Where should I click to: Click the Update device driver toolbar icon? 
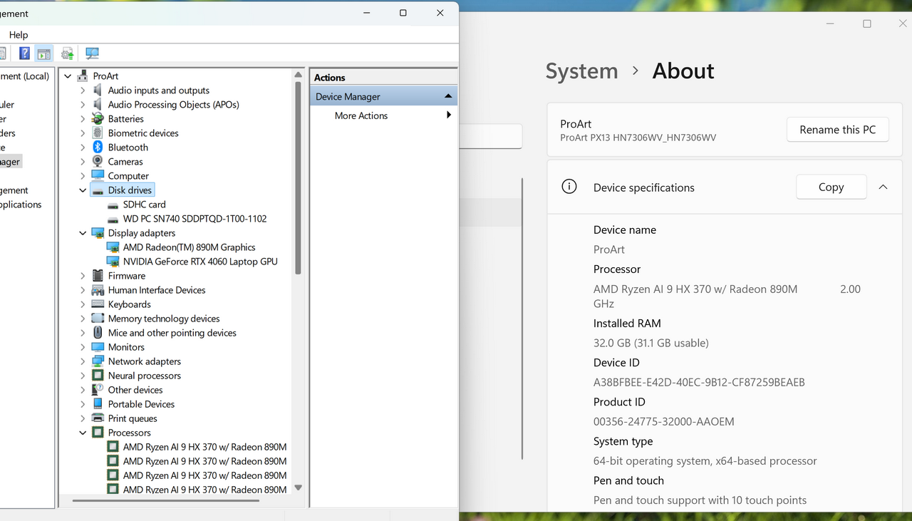[68, 53]
